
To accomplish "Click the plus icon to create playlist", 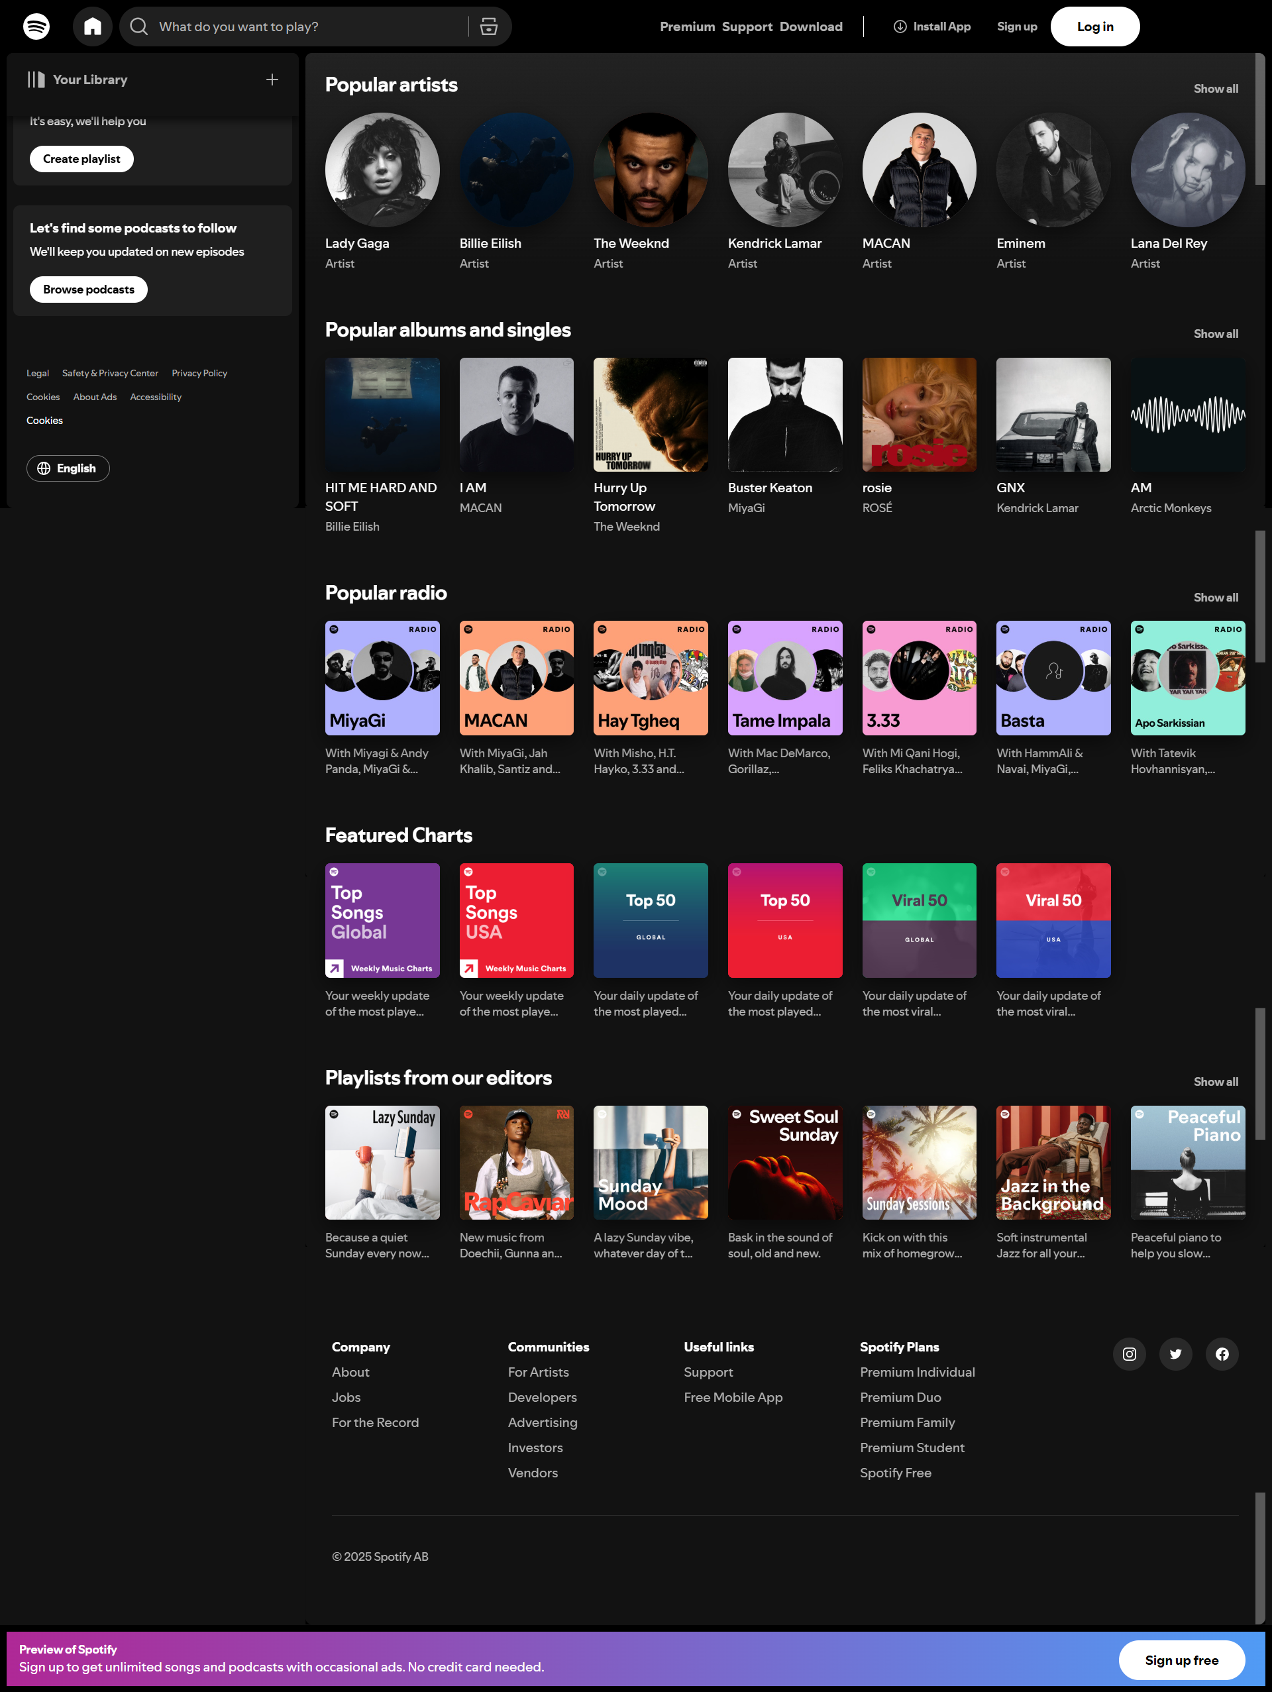I will pos(272,79).
